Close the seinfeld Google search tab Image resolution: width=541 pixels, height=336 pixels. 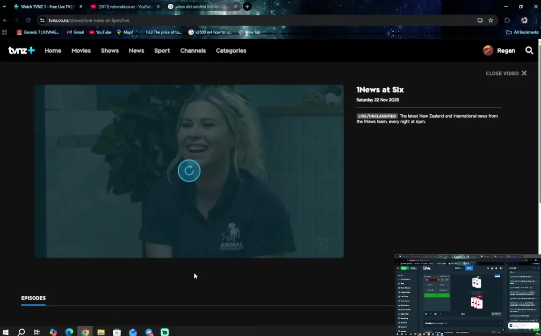tap(236, 7)
